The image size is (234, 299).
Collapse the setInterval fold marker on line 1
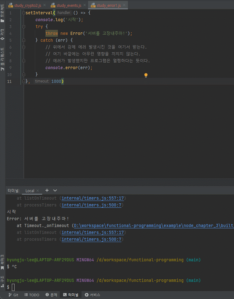[23, 13]
